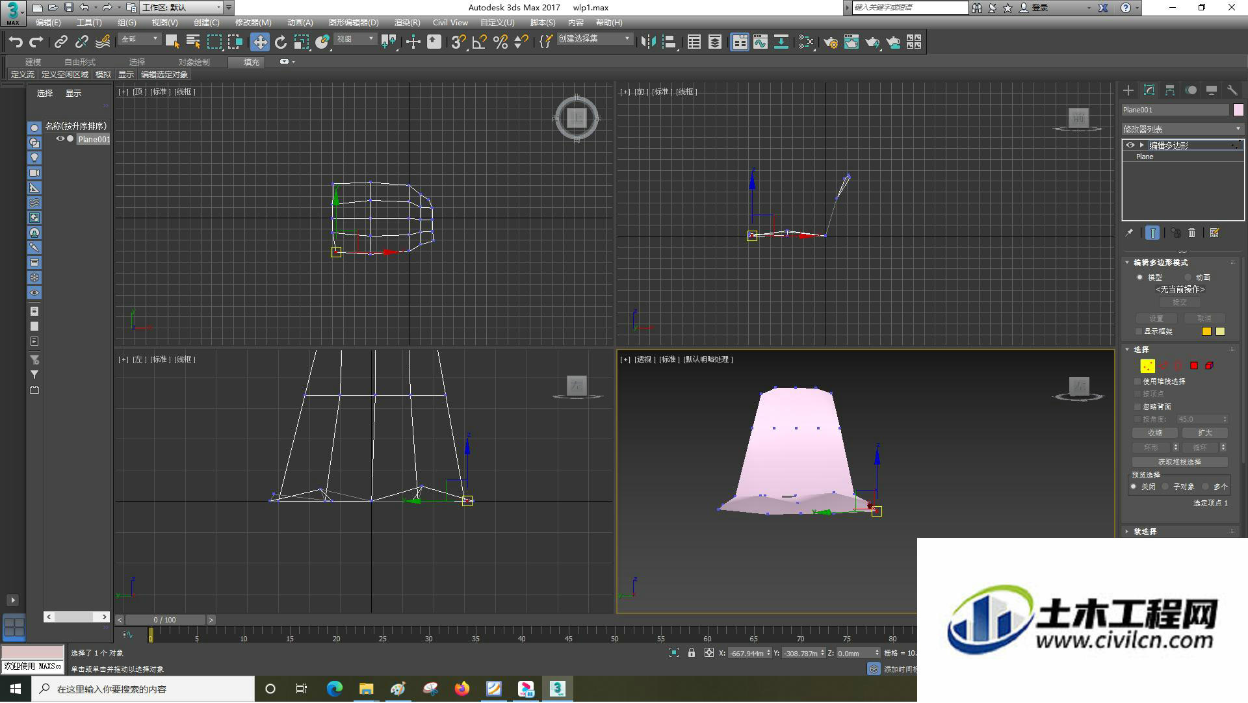Open the 视图 reference coordinate dropdown
The image size is (1248, 703).
[355, 40]
